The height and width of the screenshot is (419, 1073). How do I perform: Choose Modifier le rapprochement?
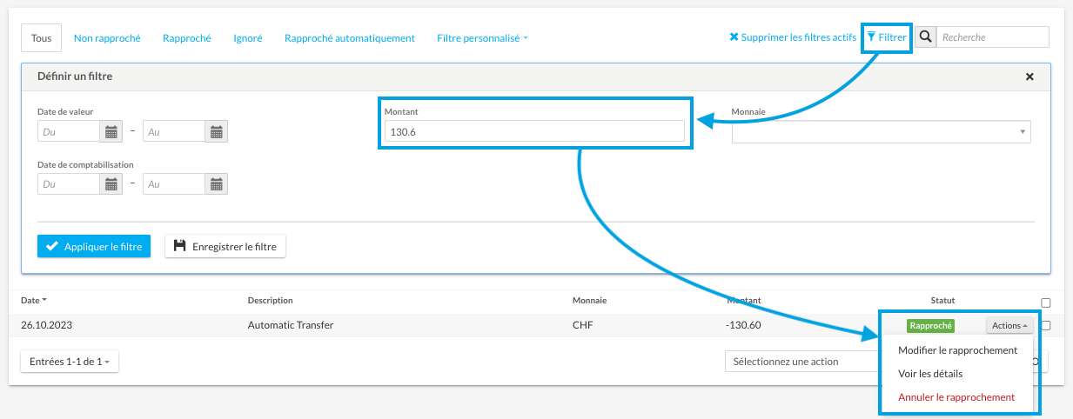(957, 350)
